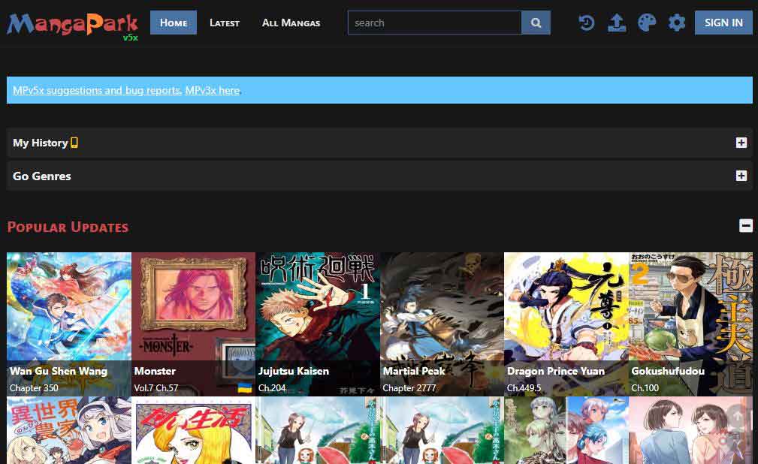Open reading history clock icon
This screenshot has width=758, height=464.
point(587,23)
